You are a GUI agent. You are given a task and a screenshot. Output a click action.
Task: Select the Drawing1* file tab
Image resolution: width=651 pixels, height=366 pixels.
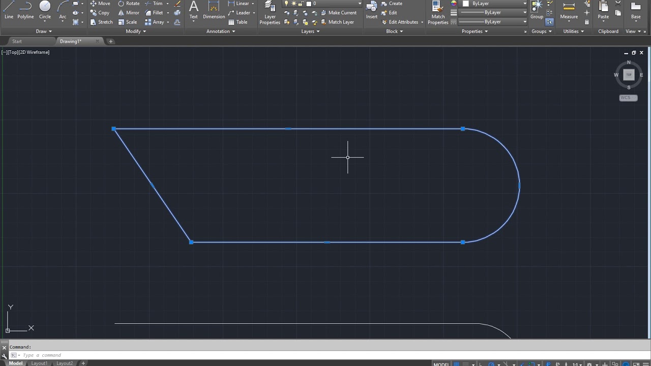tap(70, 41)
